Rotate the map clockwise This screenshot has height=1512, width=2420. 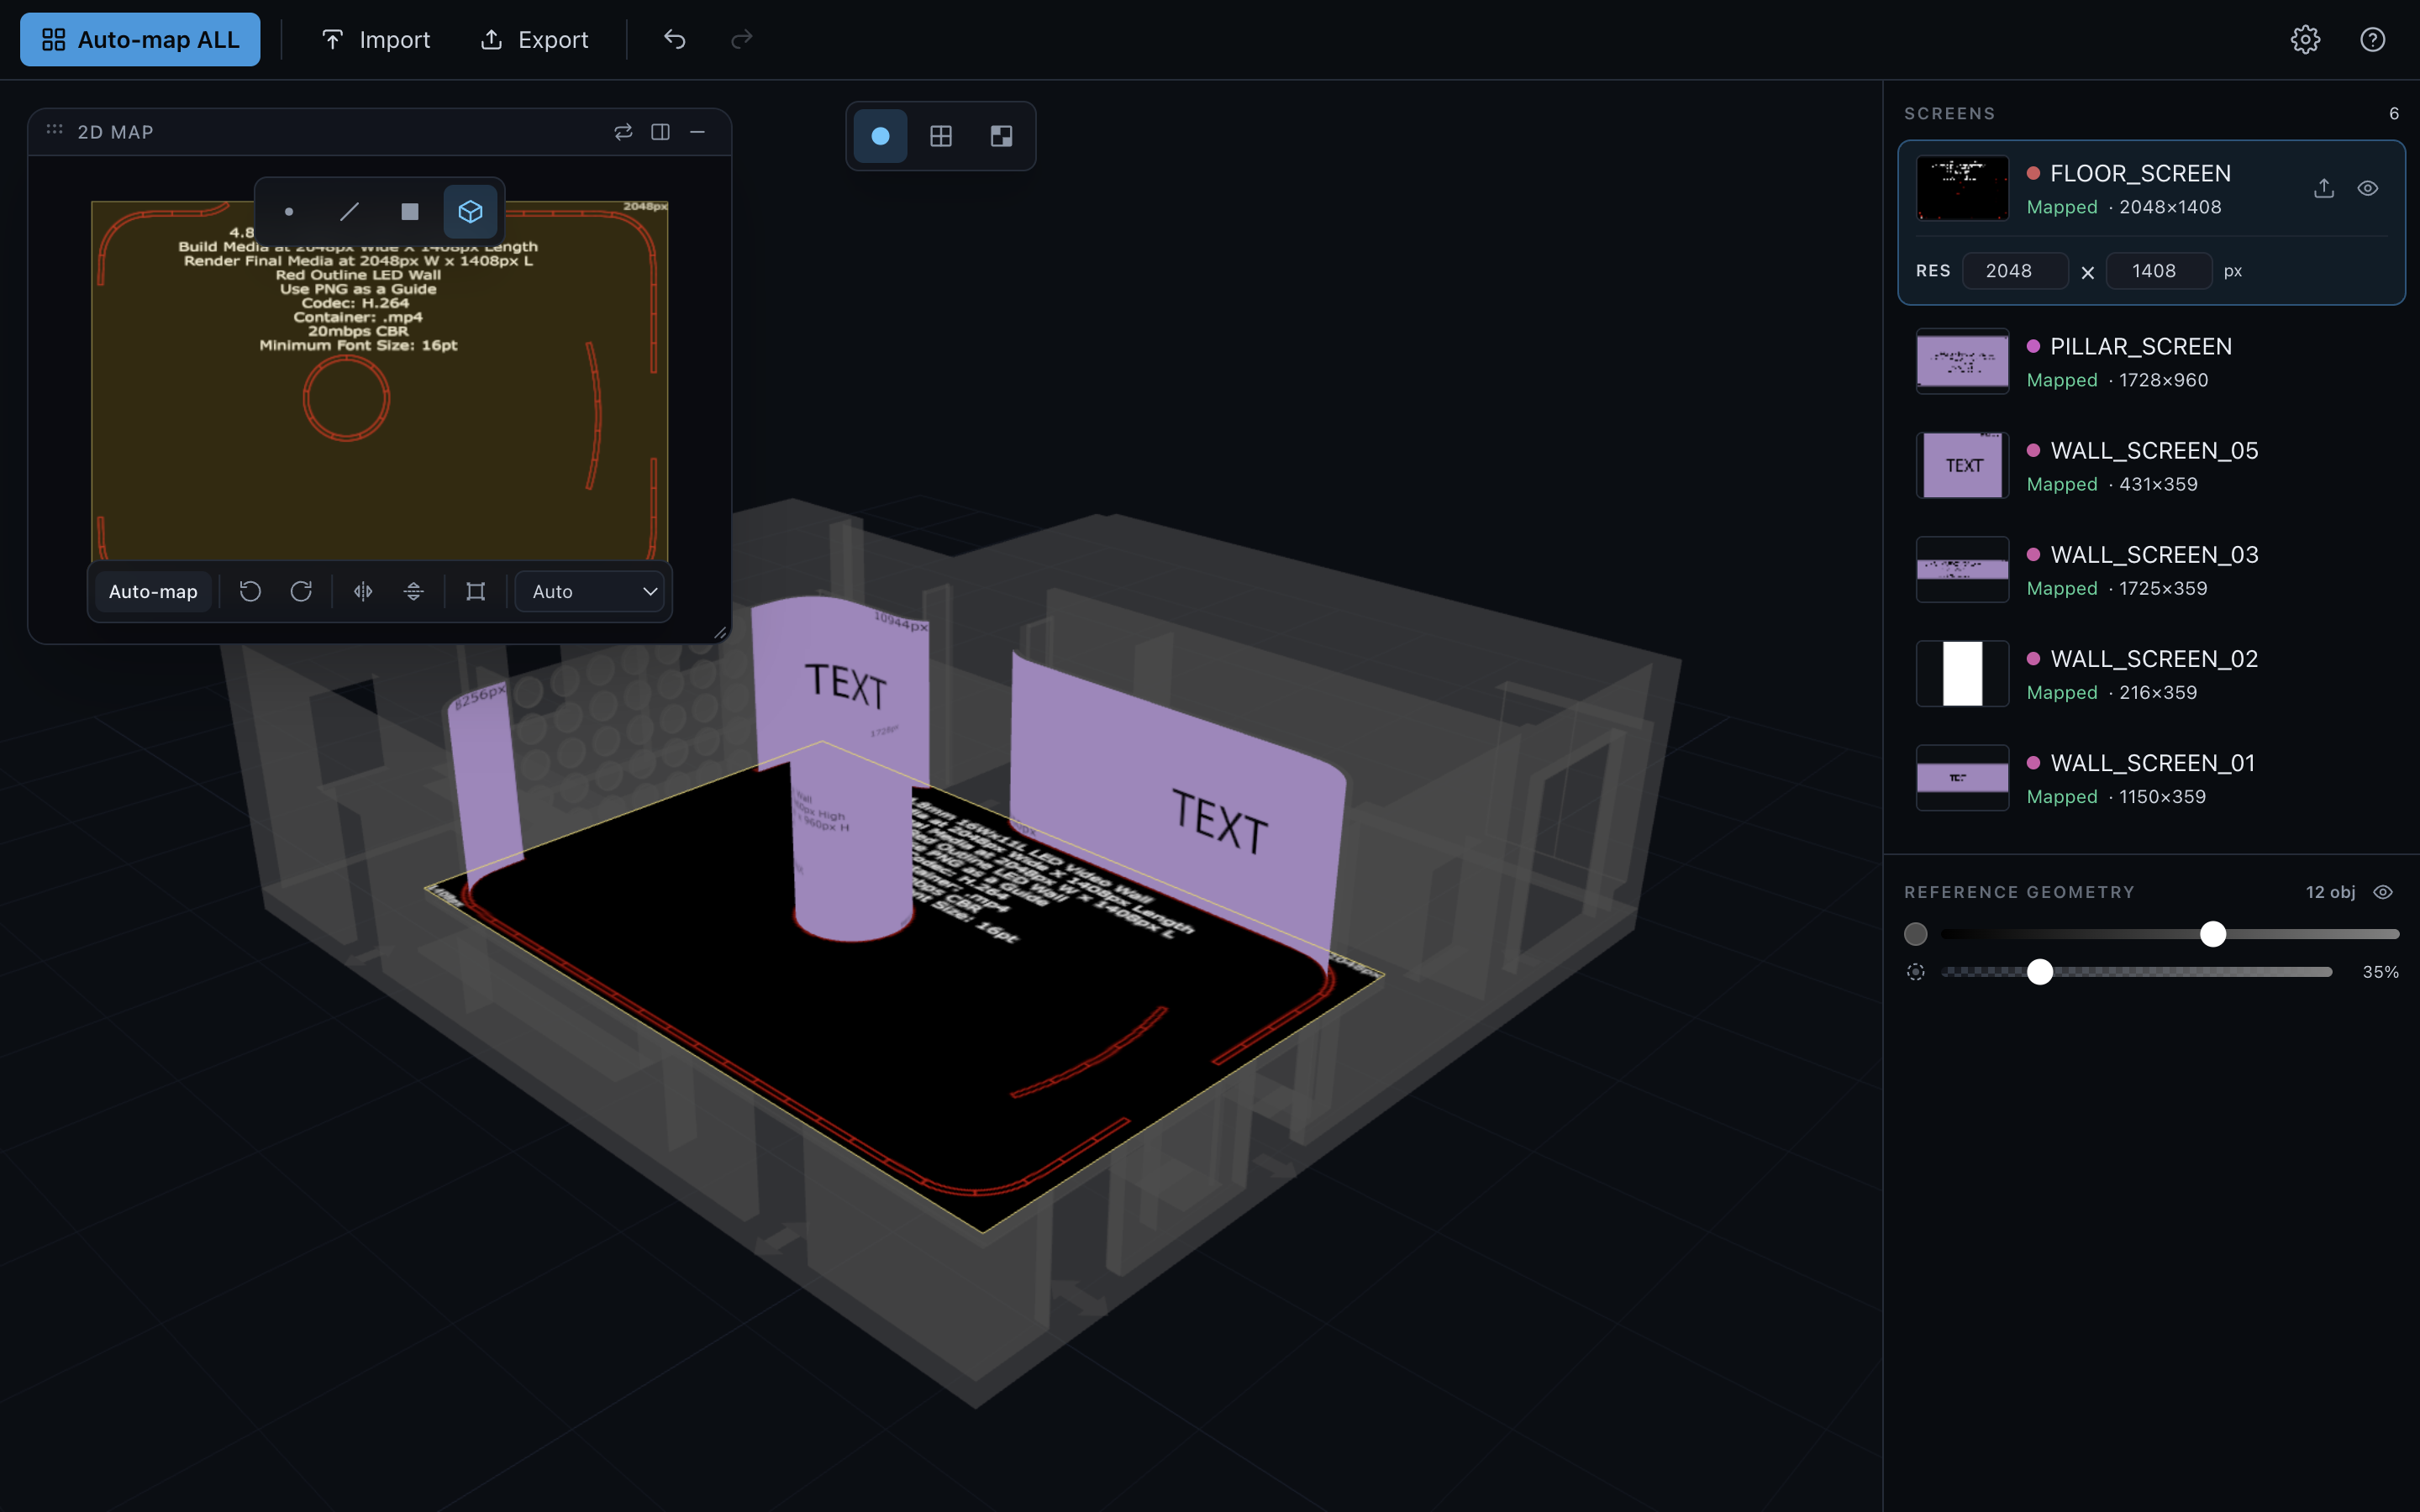[x=301, y=591]
